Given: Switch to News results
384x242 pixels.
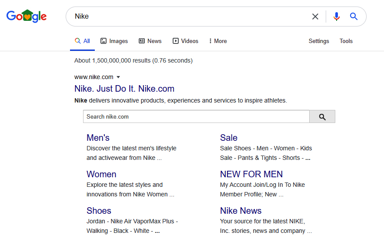Looking at the screenshot, I should pos(150,41).
